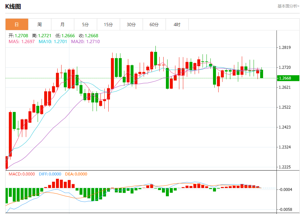
Task: Click the 开:1.2708 open price value
Action: [18, 36]
